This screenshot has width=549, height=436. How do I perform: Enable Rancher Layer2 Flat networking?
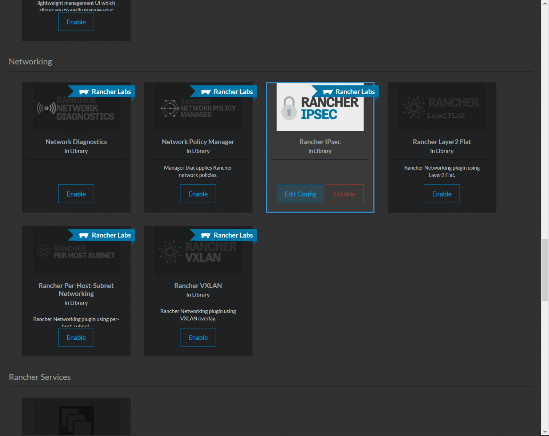click(x=442, y=194)
